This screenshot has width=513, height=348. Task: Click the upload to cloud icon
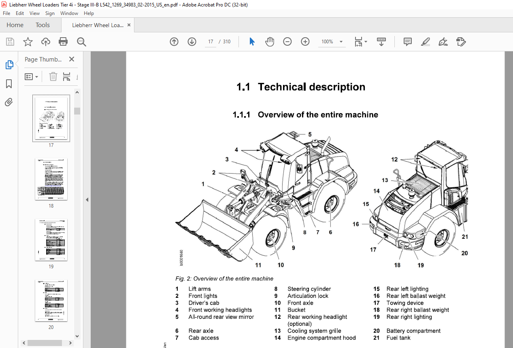coord(46,42)
